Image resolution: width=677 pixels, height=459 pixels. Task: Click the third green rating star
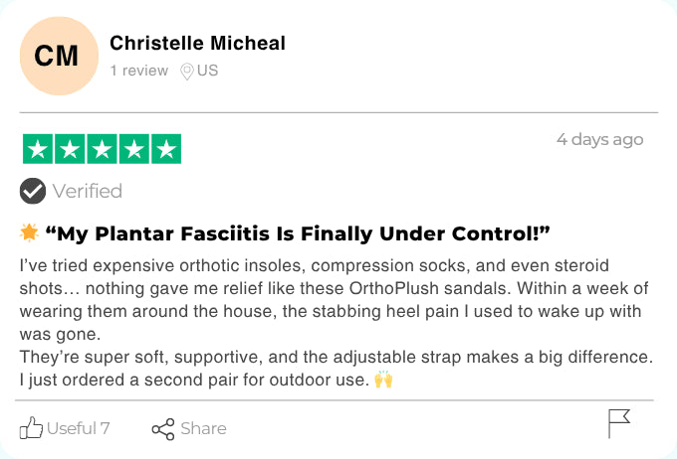click(x=102, y=149)
